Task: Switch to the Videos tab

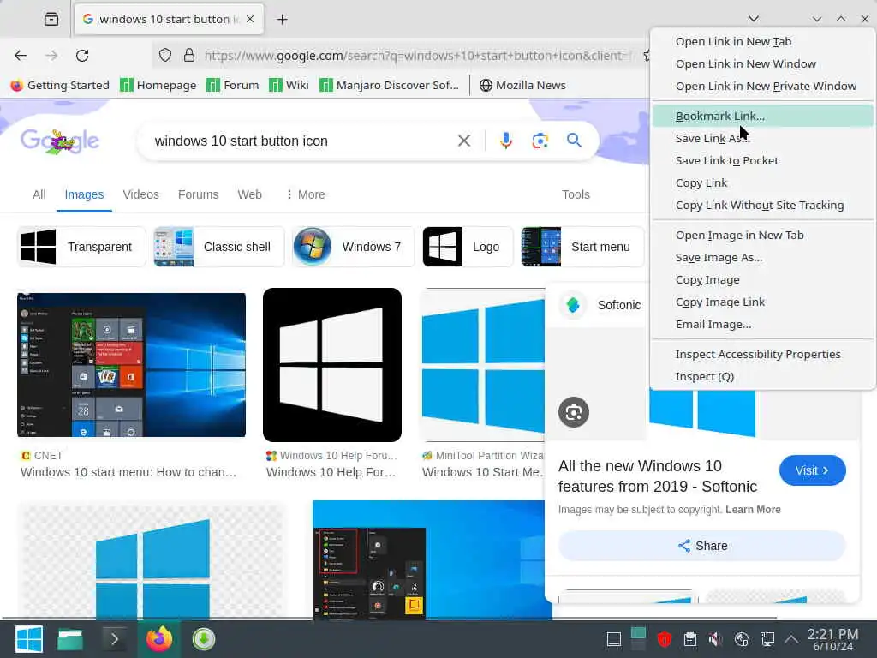Action: (141, 194)
